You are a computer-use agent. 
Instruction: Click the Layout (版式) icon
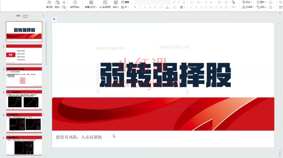pos(116,3)
